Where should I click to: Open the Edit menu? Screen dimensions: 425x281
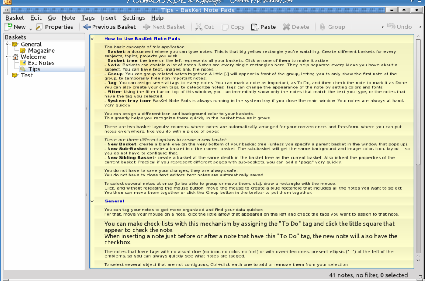[36, 18]
